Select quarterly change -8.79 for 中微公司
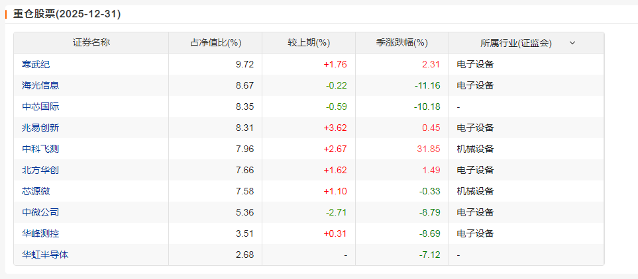 click(430, 212)
